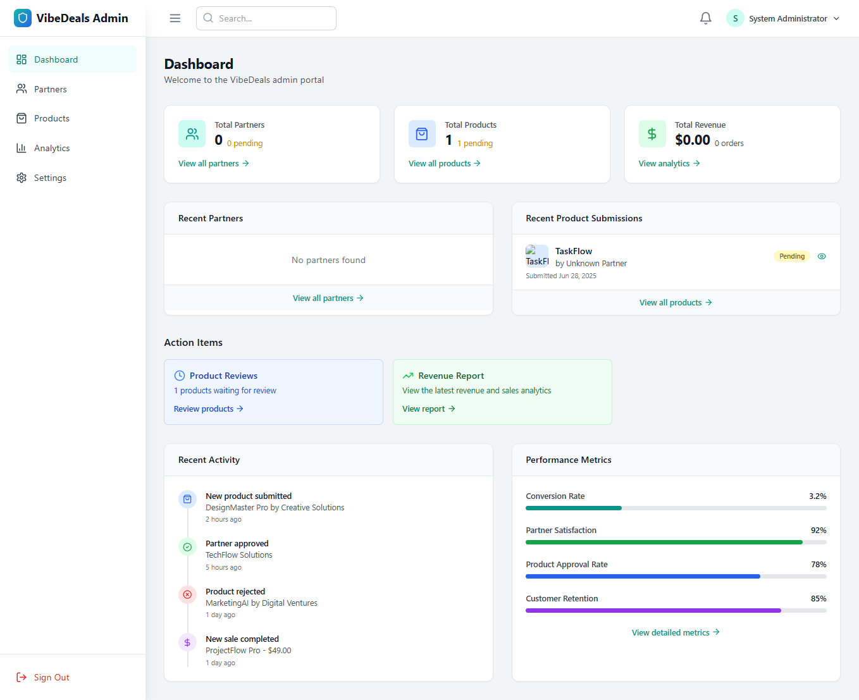Click the notification bell icon
The image size is (859, 700).
coord(705,18)
